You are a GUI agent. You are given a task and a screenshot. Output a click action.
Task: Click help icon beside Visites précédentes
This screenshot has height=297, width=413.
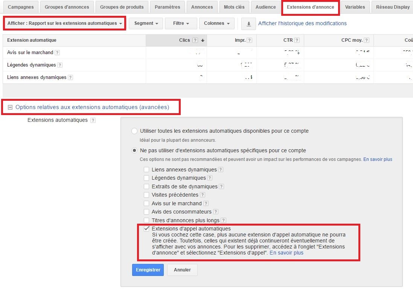[203, 195]
